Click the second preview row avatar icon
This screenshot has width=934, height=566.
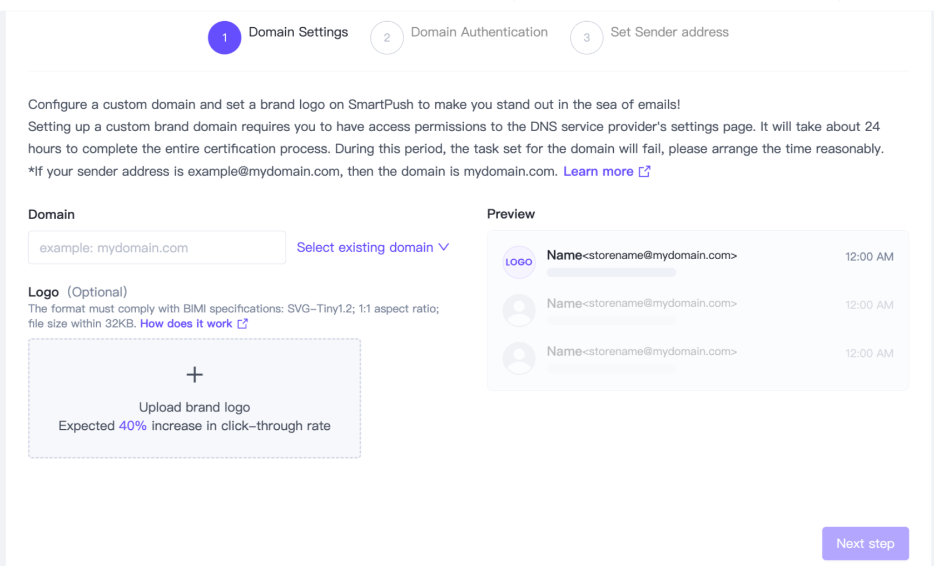point(519,310)
